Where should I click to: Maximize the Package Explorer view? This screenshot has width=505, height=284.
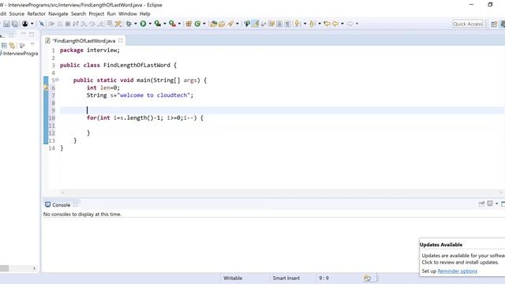click(32, 34)
